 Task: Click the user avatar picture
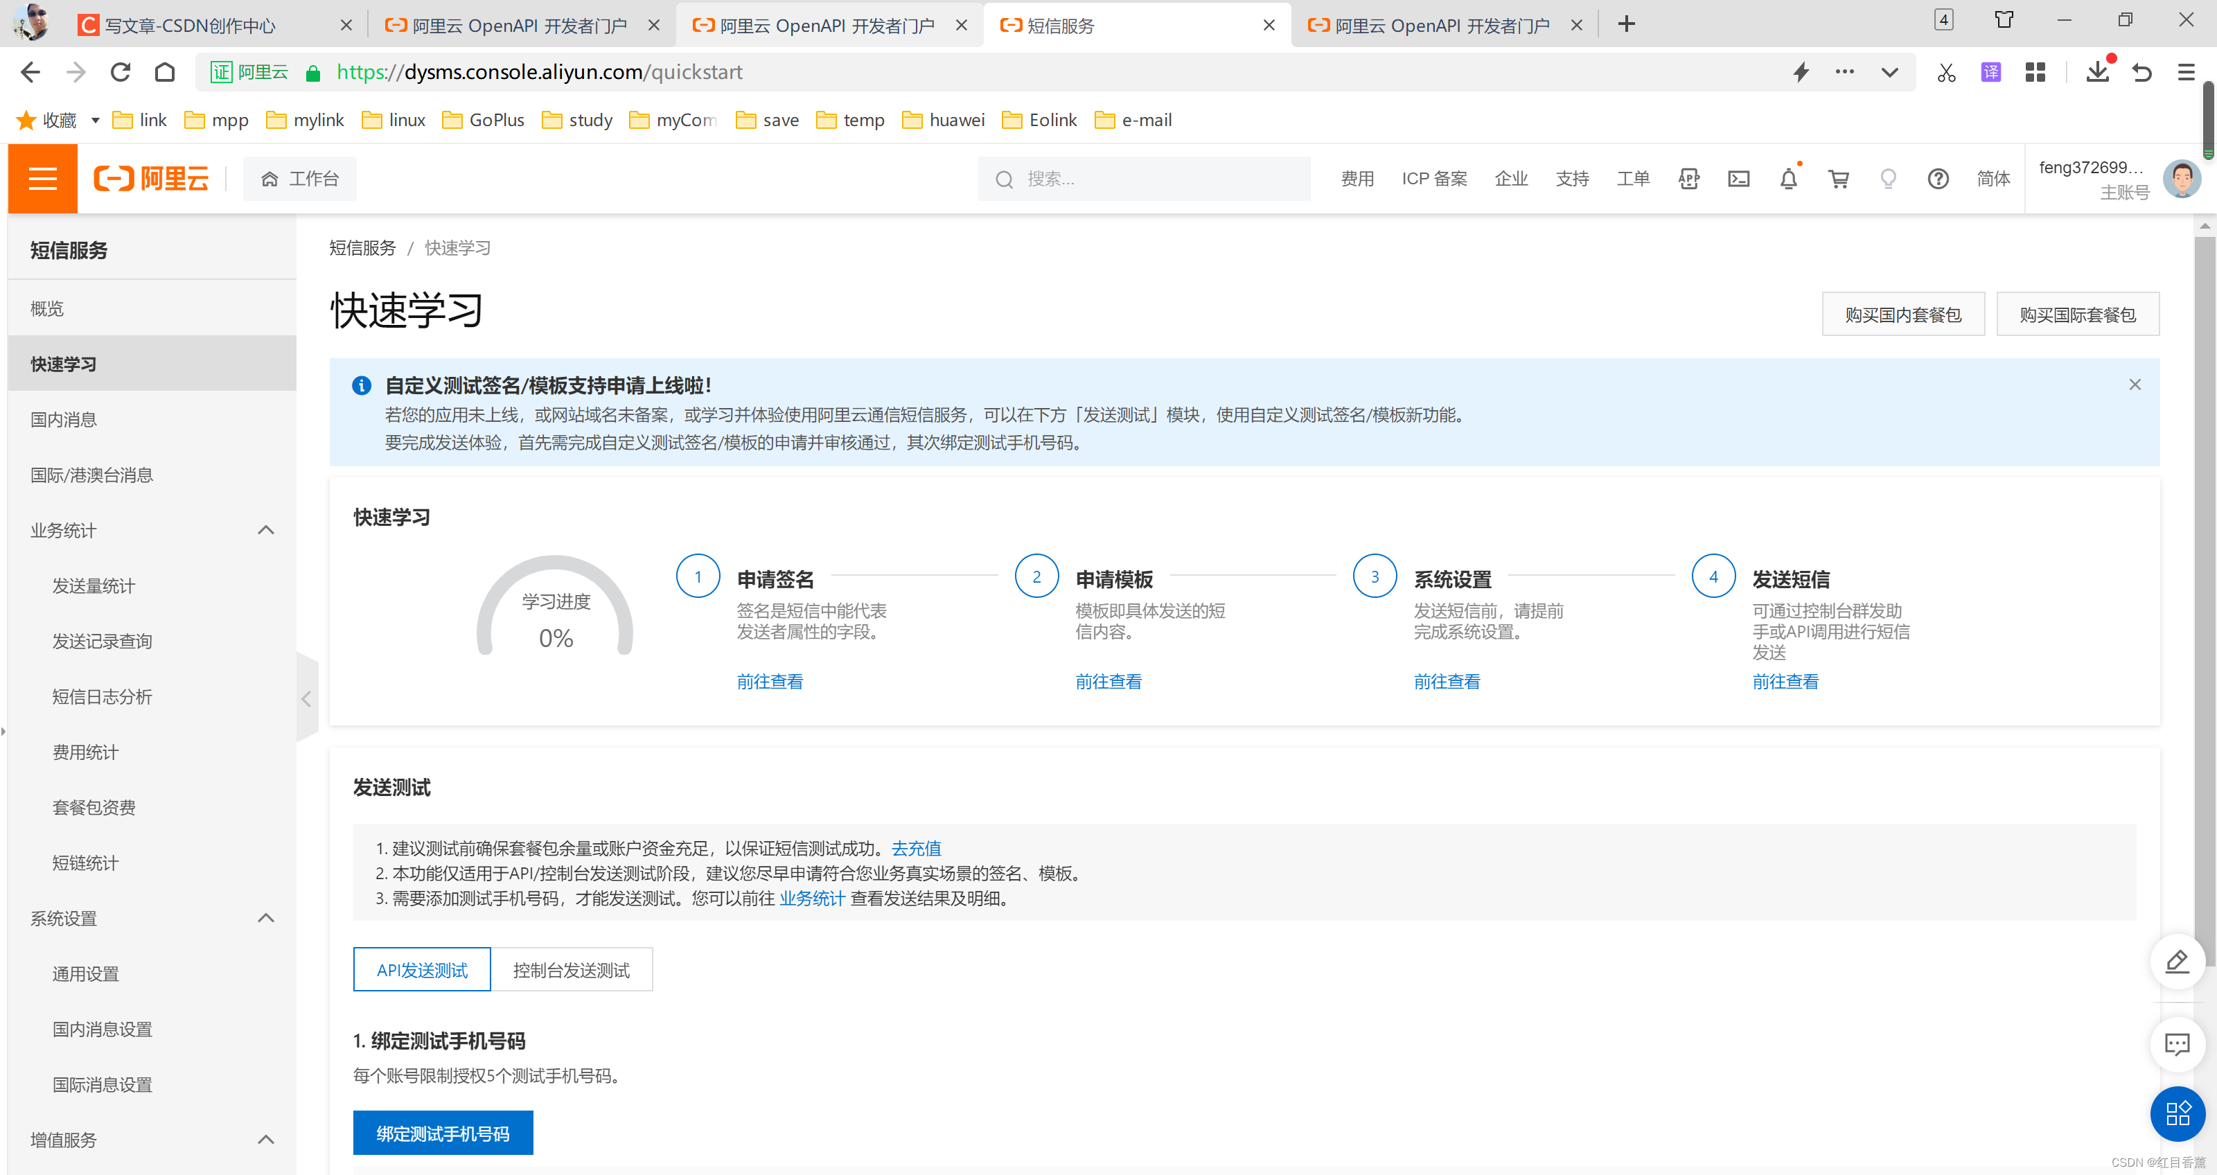2181,178
